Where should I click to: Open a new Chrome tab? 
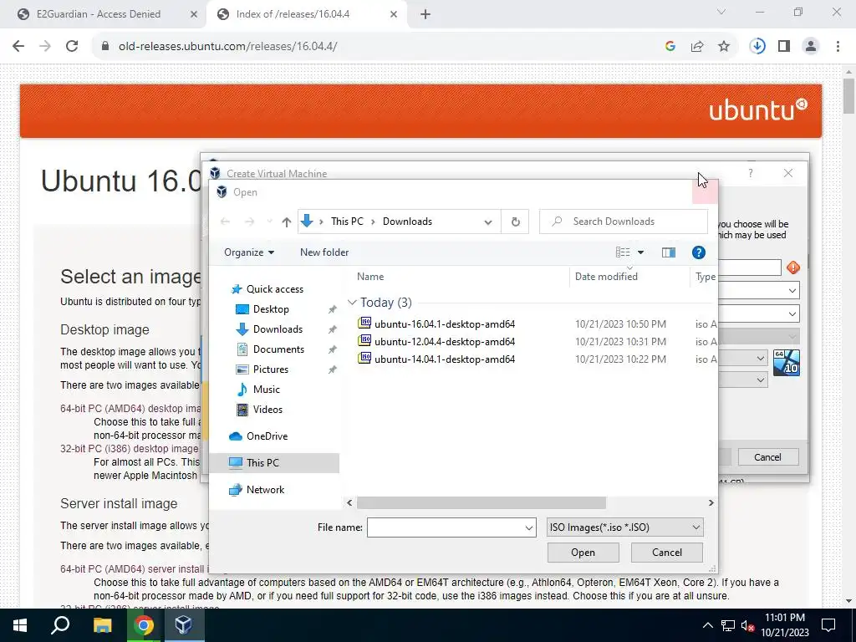pyautogui.click(x=425, y=14)
